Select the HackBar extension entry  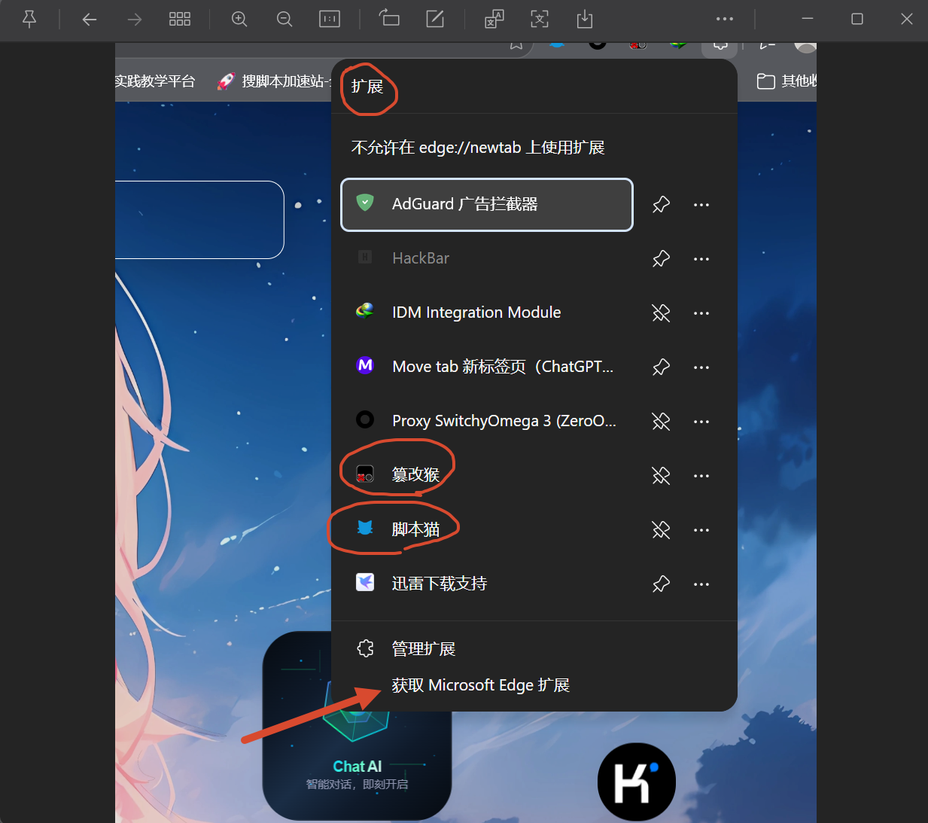(487, 258)
